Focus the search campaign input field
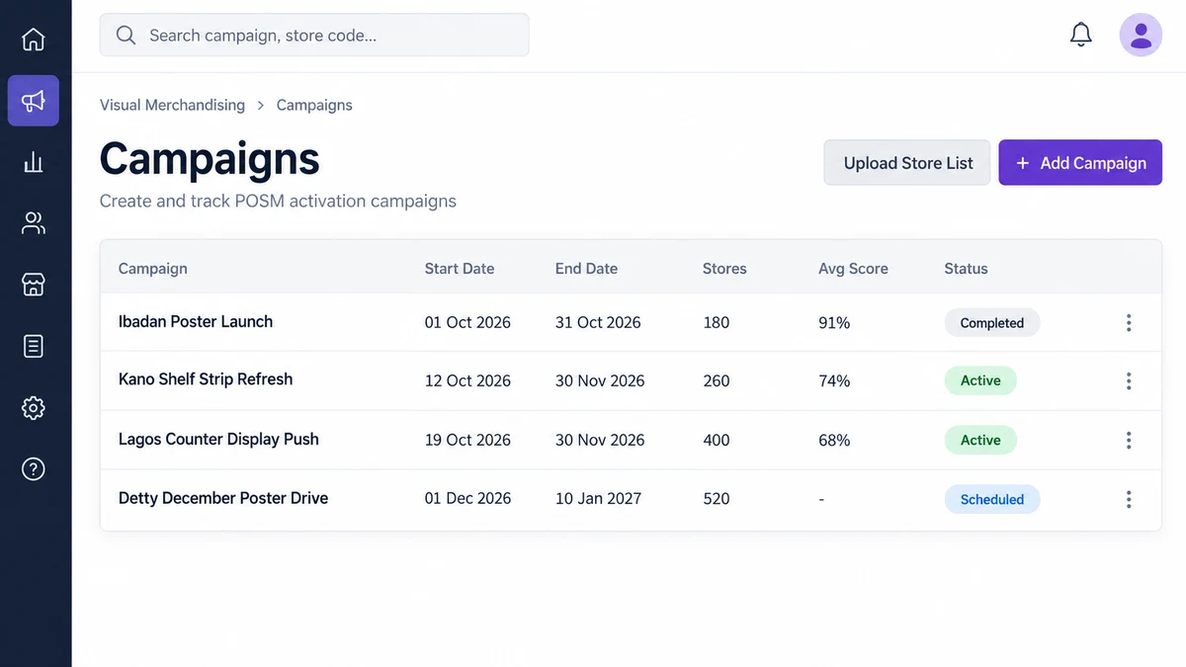Viewport: 1186px width, 667px height. tap(314, 36)
